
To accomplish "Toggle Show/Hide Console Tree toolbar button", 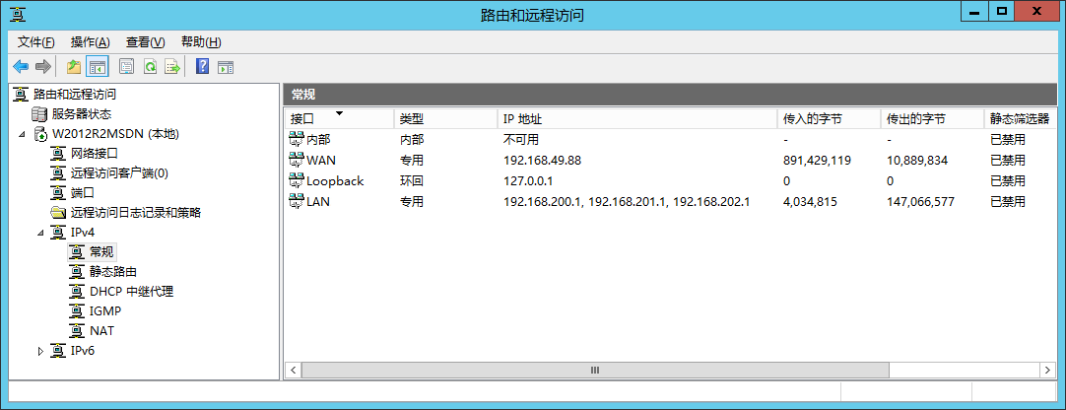I will pyautogui.click(x=98, y=67).
